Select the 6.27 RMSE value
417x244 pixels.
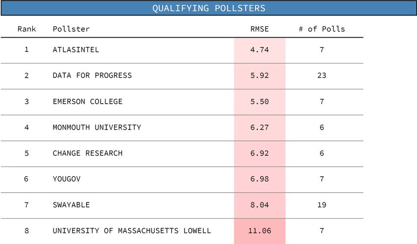pyautogui.click(x=260, y=127)
